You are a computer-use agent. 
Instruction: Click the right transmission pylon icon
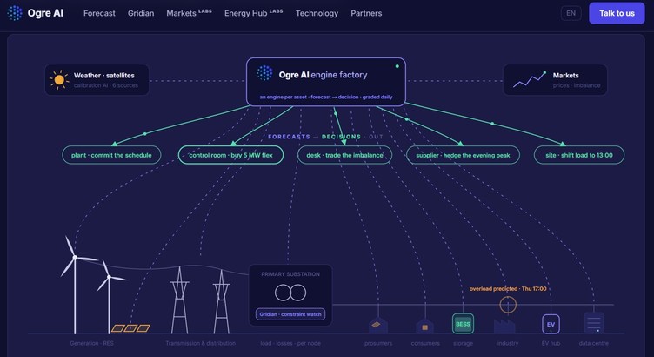coord(222,302)
